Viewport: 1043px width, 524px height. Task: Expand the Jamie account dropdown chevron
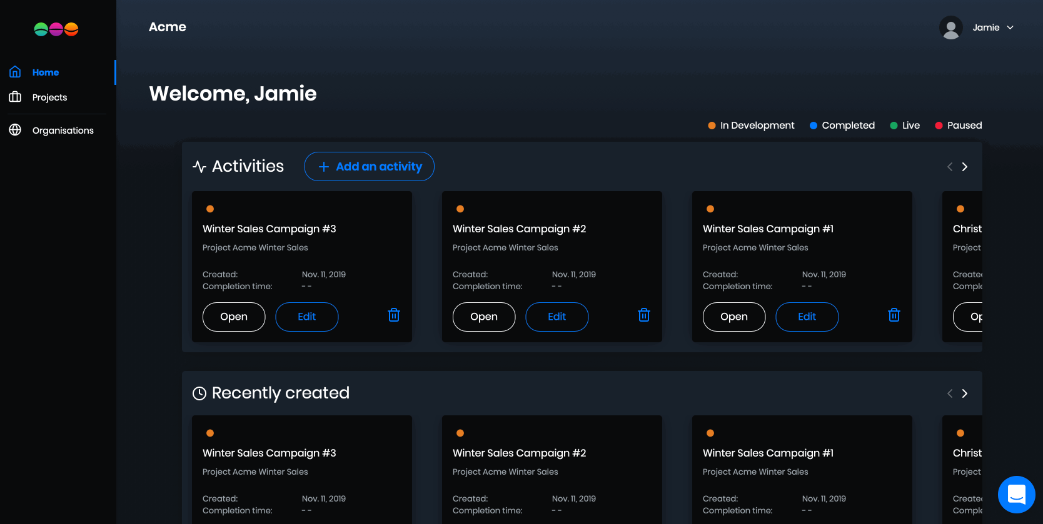(x=1010, y=27)
